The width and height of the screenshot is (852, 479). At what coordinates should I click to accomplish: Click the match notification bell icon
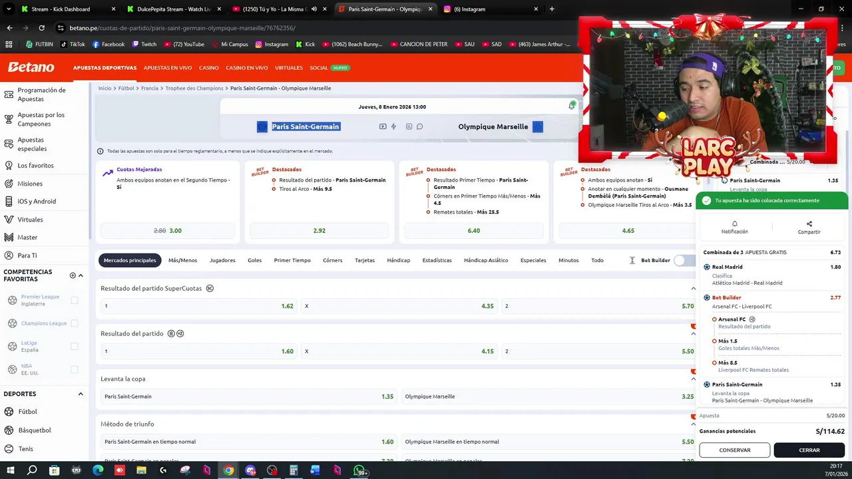pos(571,106)
